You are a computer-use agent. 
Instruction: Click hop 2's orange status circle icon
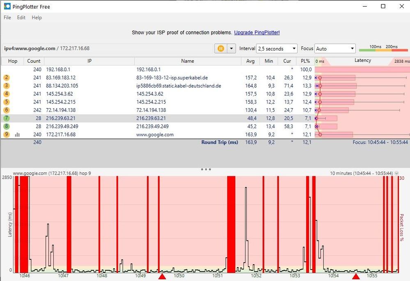[6, 77]
